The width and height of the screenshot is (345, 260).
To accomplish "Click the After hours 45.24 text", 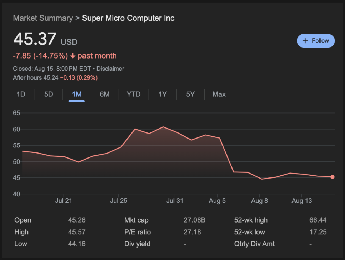I will pos(36,77).
